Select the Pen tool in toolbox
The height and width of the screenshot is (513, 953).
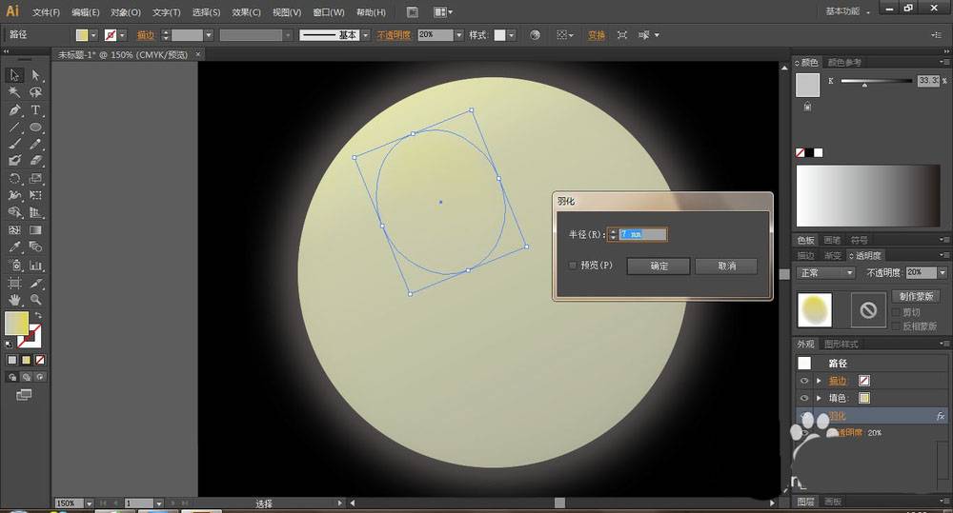(x=14, y=109)
